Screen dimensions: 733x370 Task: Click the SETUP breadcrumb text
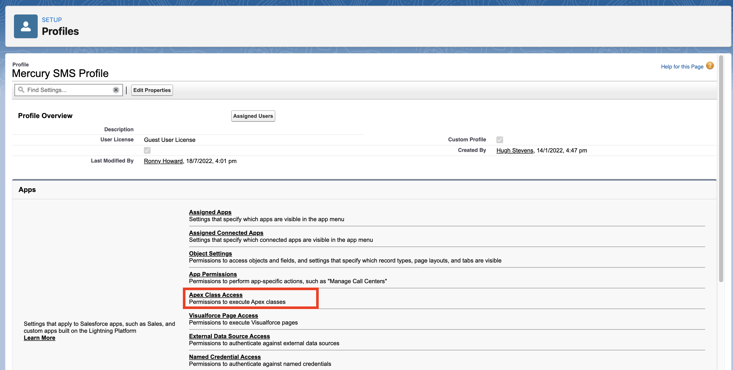pyautogui.click(x=52, y=20)
